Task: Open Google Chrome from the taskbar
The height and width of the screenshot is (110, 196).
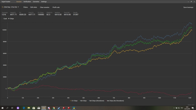Action: point(54,108)
